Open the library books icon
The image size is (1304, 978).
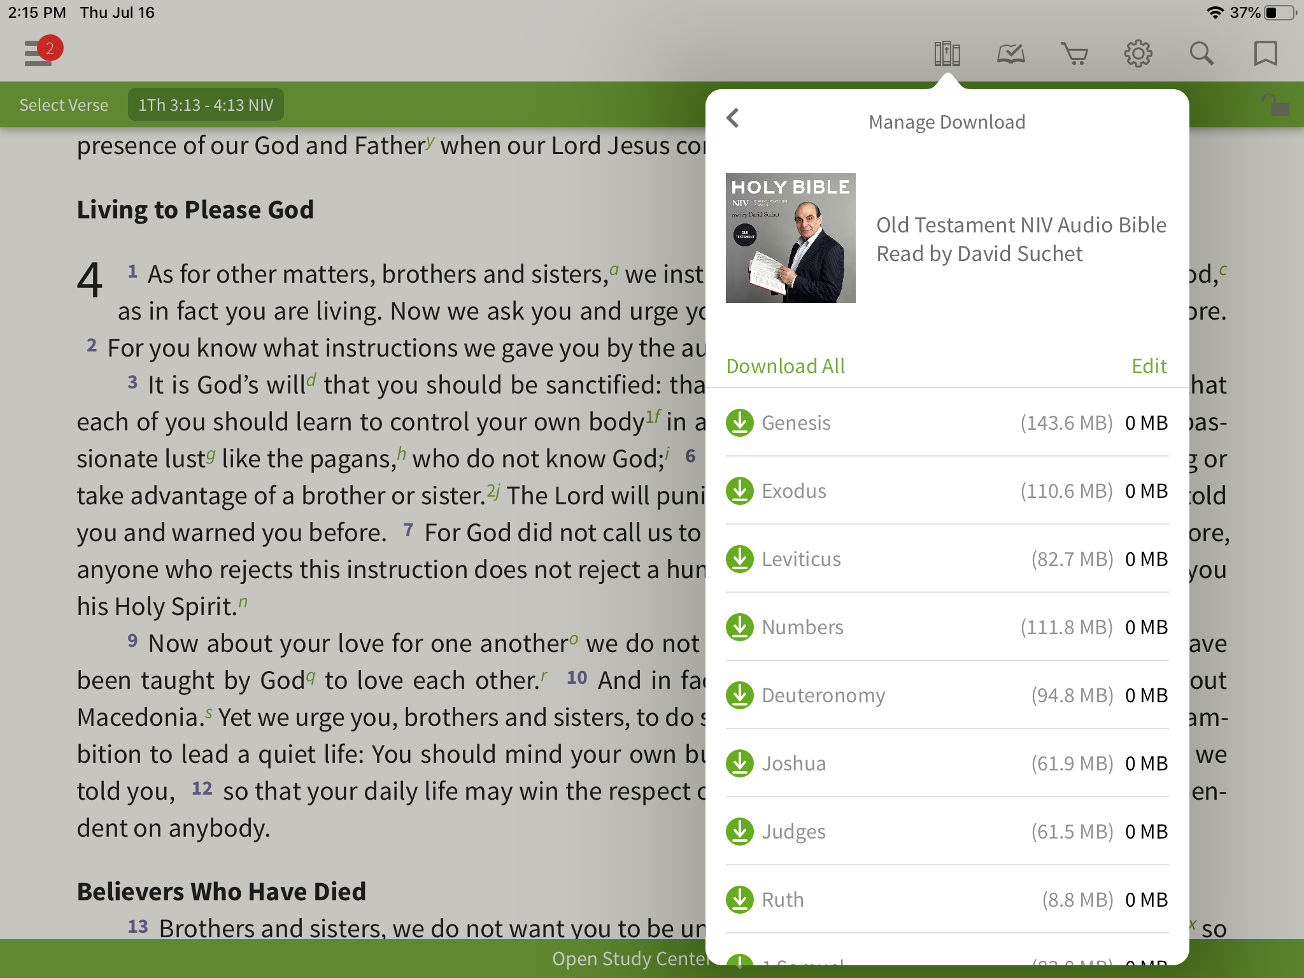947,53
